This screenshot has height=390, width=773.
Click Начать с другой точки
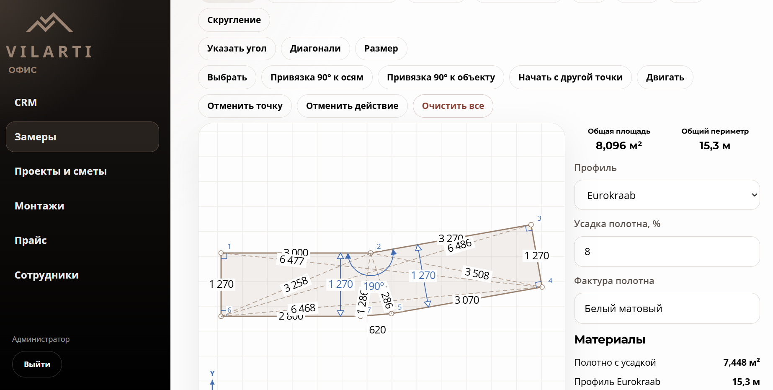[x=570, y=77]
